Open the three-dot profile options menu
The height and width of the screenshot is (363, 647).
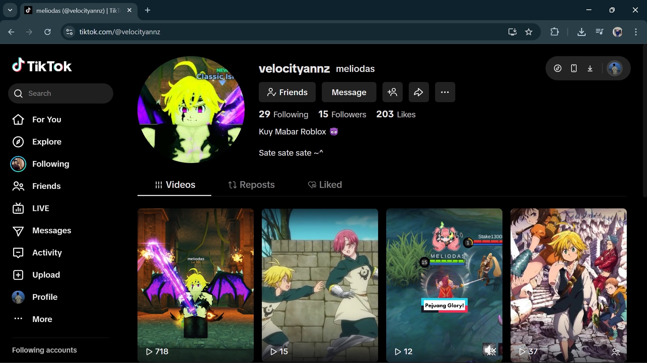(445, 92)
